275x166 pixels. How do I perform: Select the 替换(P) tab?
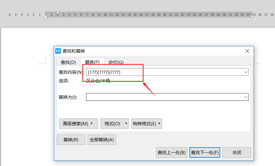click(92, 62)
